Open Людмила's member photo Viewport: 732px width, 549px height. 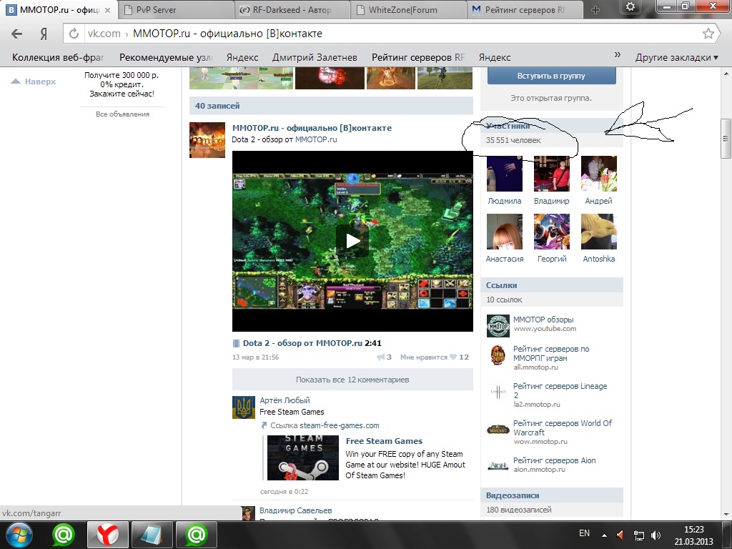pos(504,174)
